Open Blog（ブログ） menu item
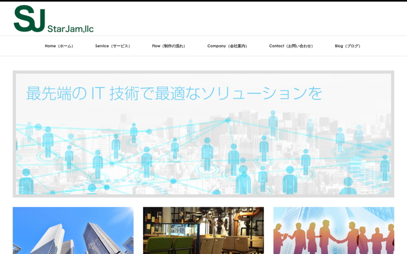This screenshot has height=254, width=407. tap(347, 46)
